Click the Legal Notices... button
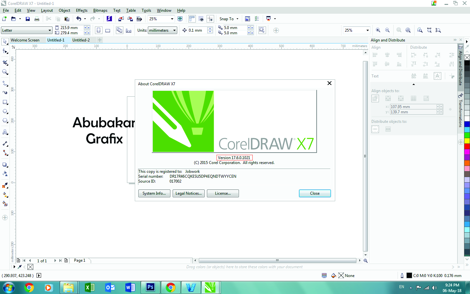Screen dimensions: 470x294 click(189, 193)
